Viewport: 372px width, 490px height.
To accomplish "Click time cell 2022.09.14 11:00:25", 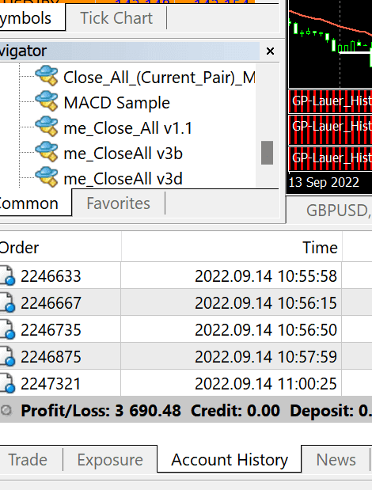I will [x=266, y=383].
